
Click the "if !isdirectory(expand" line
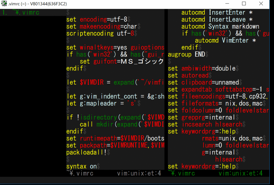coord(115,117)
